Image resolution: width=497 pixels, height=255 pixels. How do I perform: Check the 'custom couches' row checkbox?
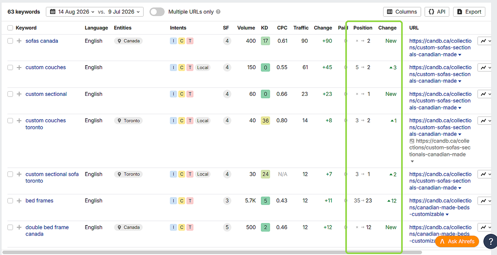tap(10, 68)
